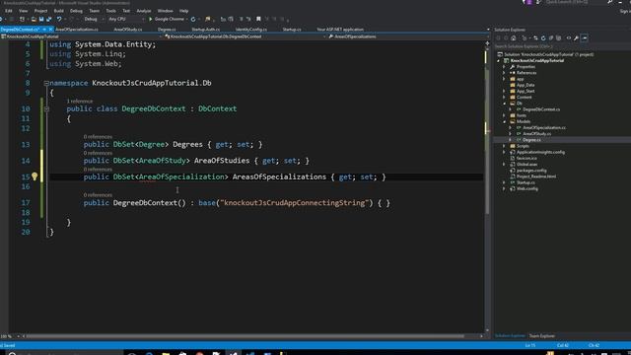Click the Home icon in Solution Explorer toolbar
The height and width of the screenshot is (355, 631).
tap(514, 37)
